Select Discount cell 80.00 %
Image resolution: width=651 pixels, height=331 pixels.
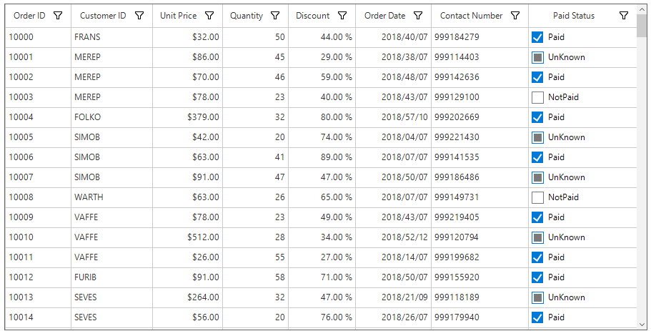(322, 117)
